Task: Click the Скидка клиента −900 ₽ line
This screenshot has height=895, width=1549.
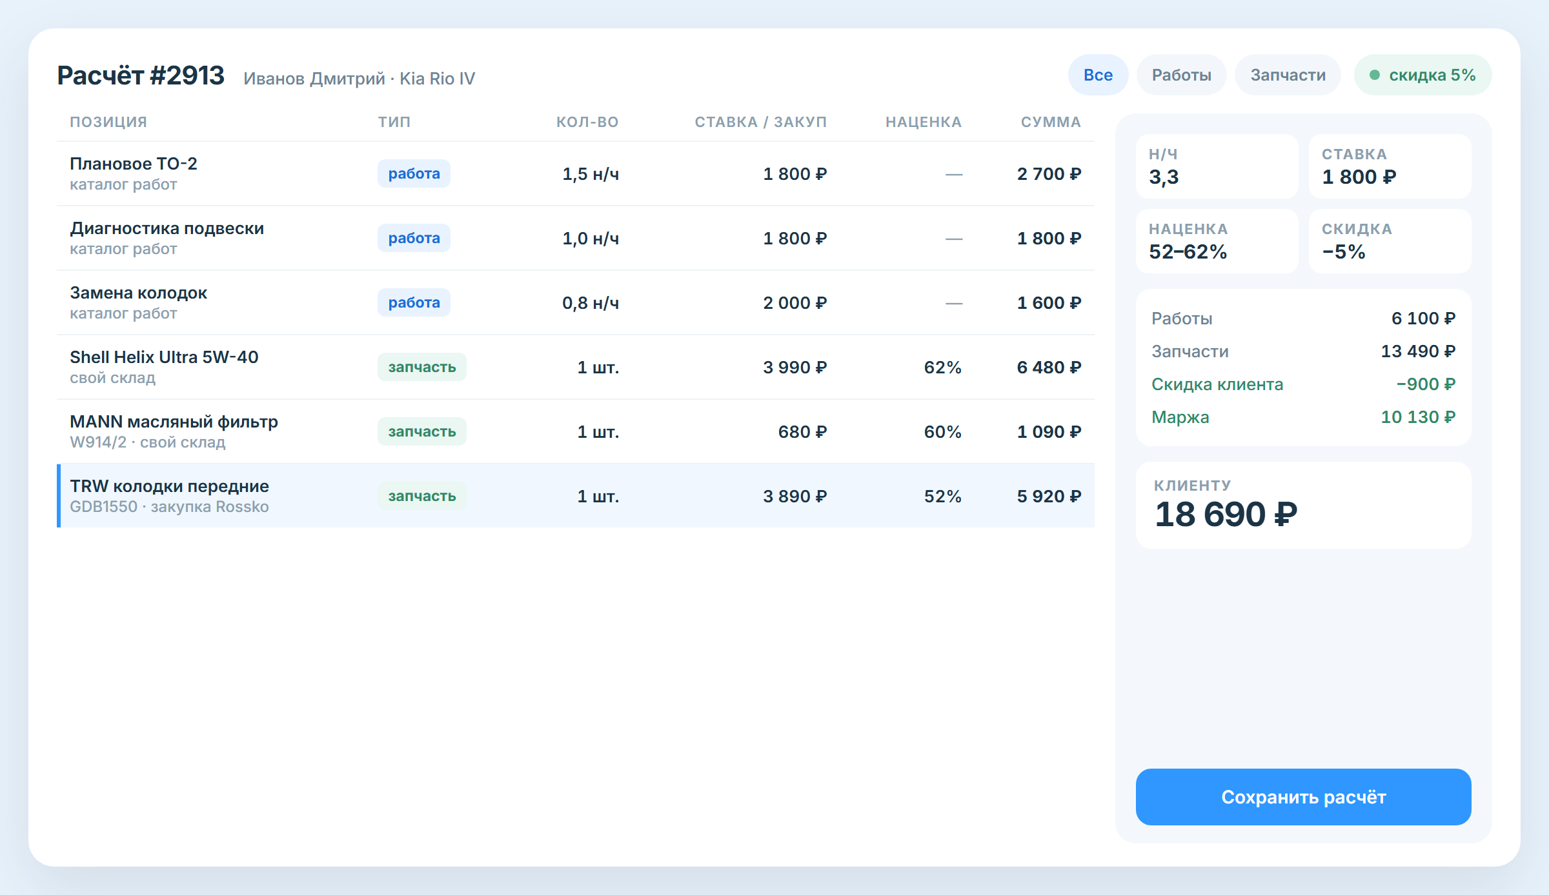Action: coord(1303,384)
